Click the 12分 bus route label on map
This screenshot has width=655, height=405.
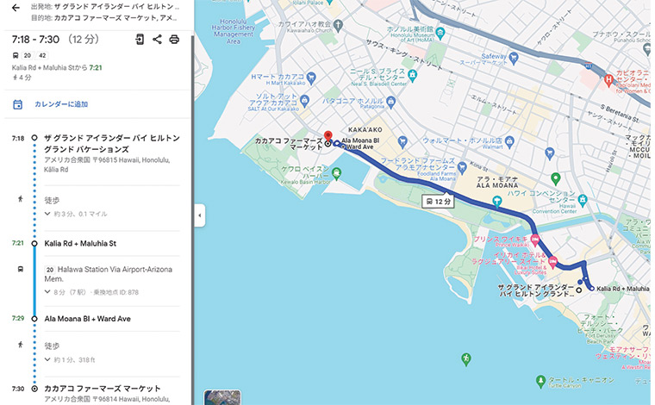point(436,201)
